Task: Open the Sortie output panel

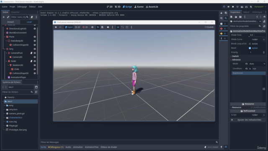Action: 43,147
